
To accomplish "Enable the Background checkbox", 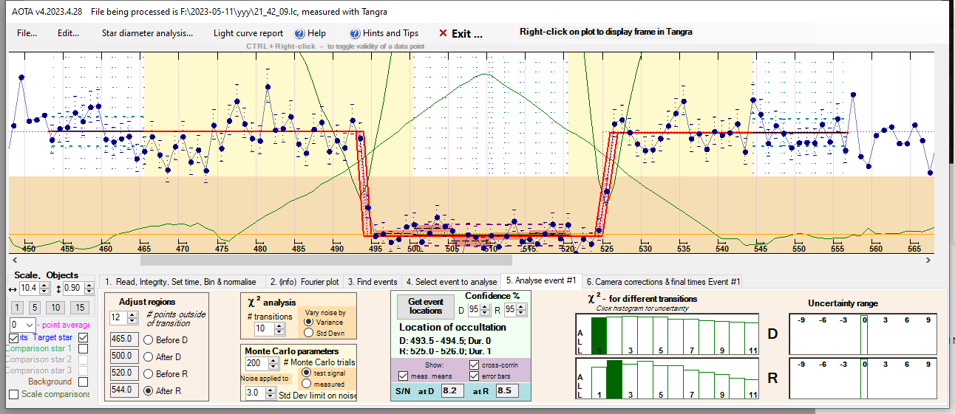I will 83,382.
